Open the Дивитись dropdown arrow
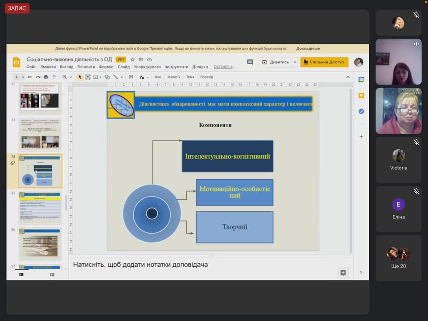Viewport: 428px width, 321px height. pos(295,62)
